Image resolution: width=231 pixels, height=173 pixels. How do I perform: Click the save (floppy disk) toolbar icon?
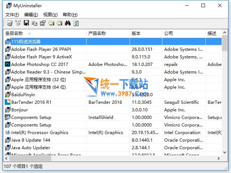click(x=26, y=23)
